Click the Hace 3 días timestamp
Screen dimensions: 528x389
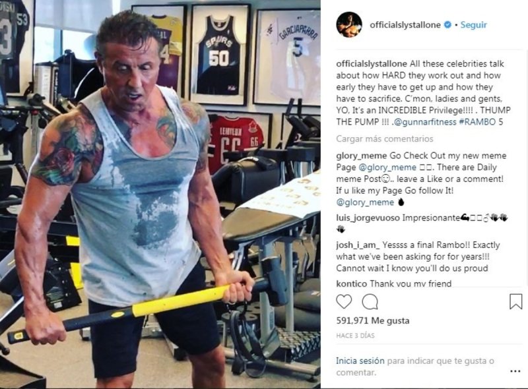355,336
